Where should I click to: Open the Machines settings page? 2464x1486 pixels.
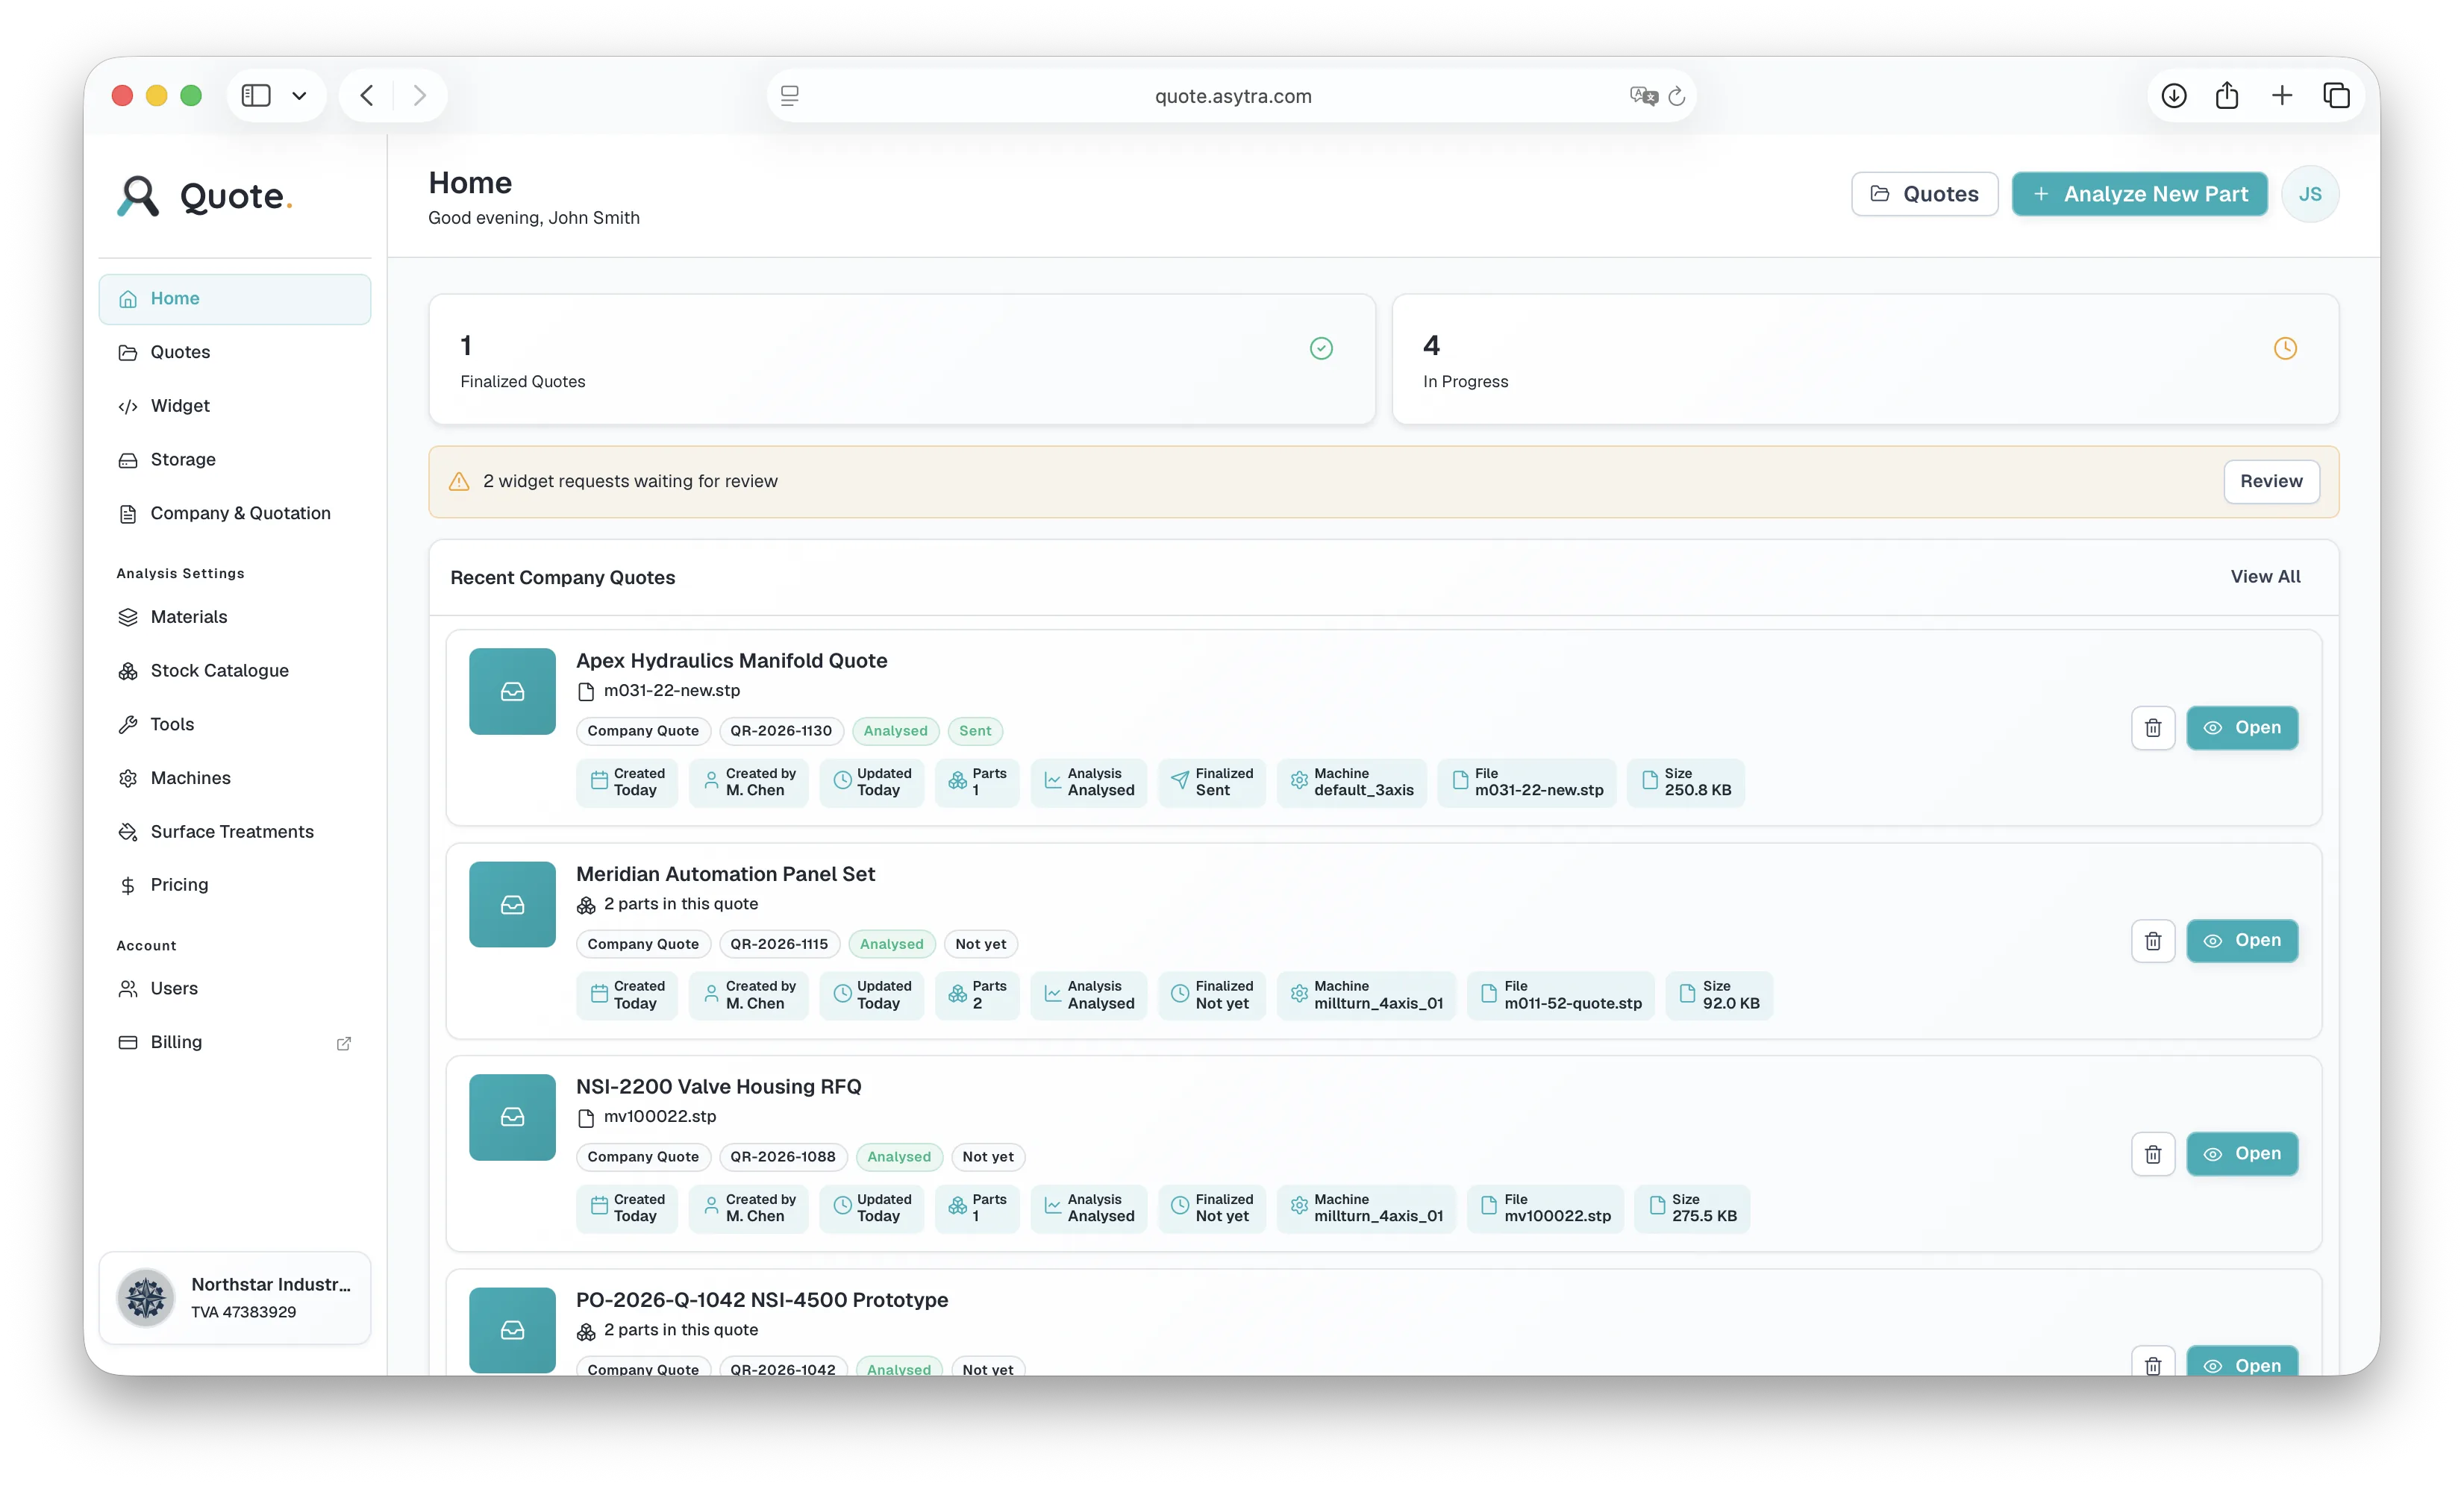coord(234,778)
